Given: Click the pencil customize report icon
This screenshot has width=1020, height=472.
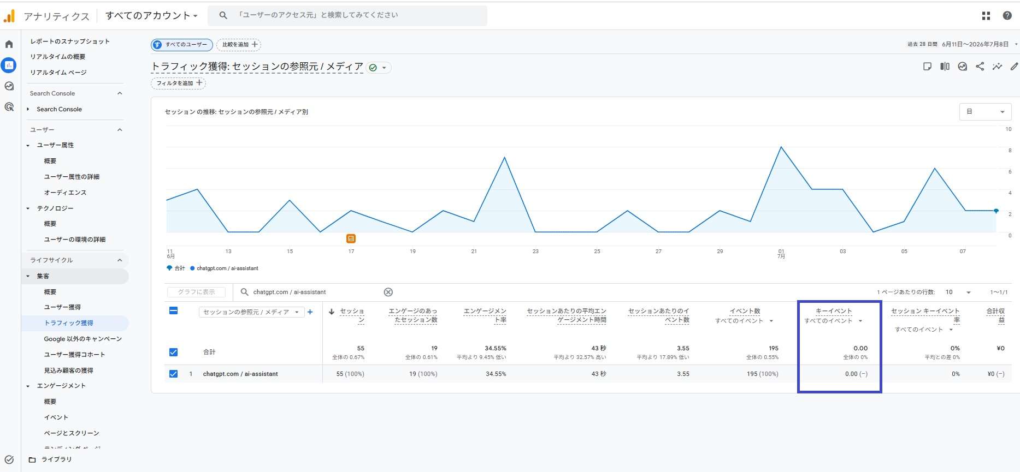Looking at the screenshot, I should pos(1014,67).
